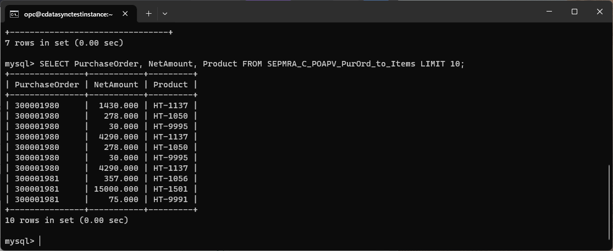This screenshot has height=251, width=613.
Task: Close the terminal window
Action: pyautogui.click(x=600, y=12)
